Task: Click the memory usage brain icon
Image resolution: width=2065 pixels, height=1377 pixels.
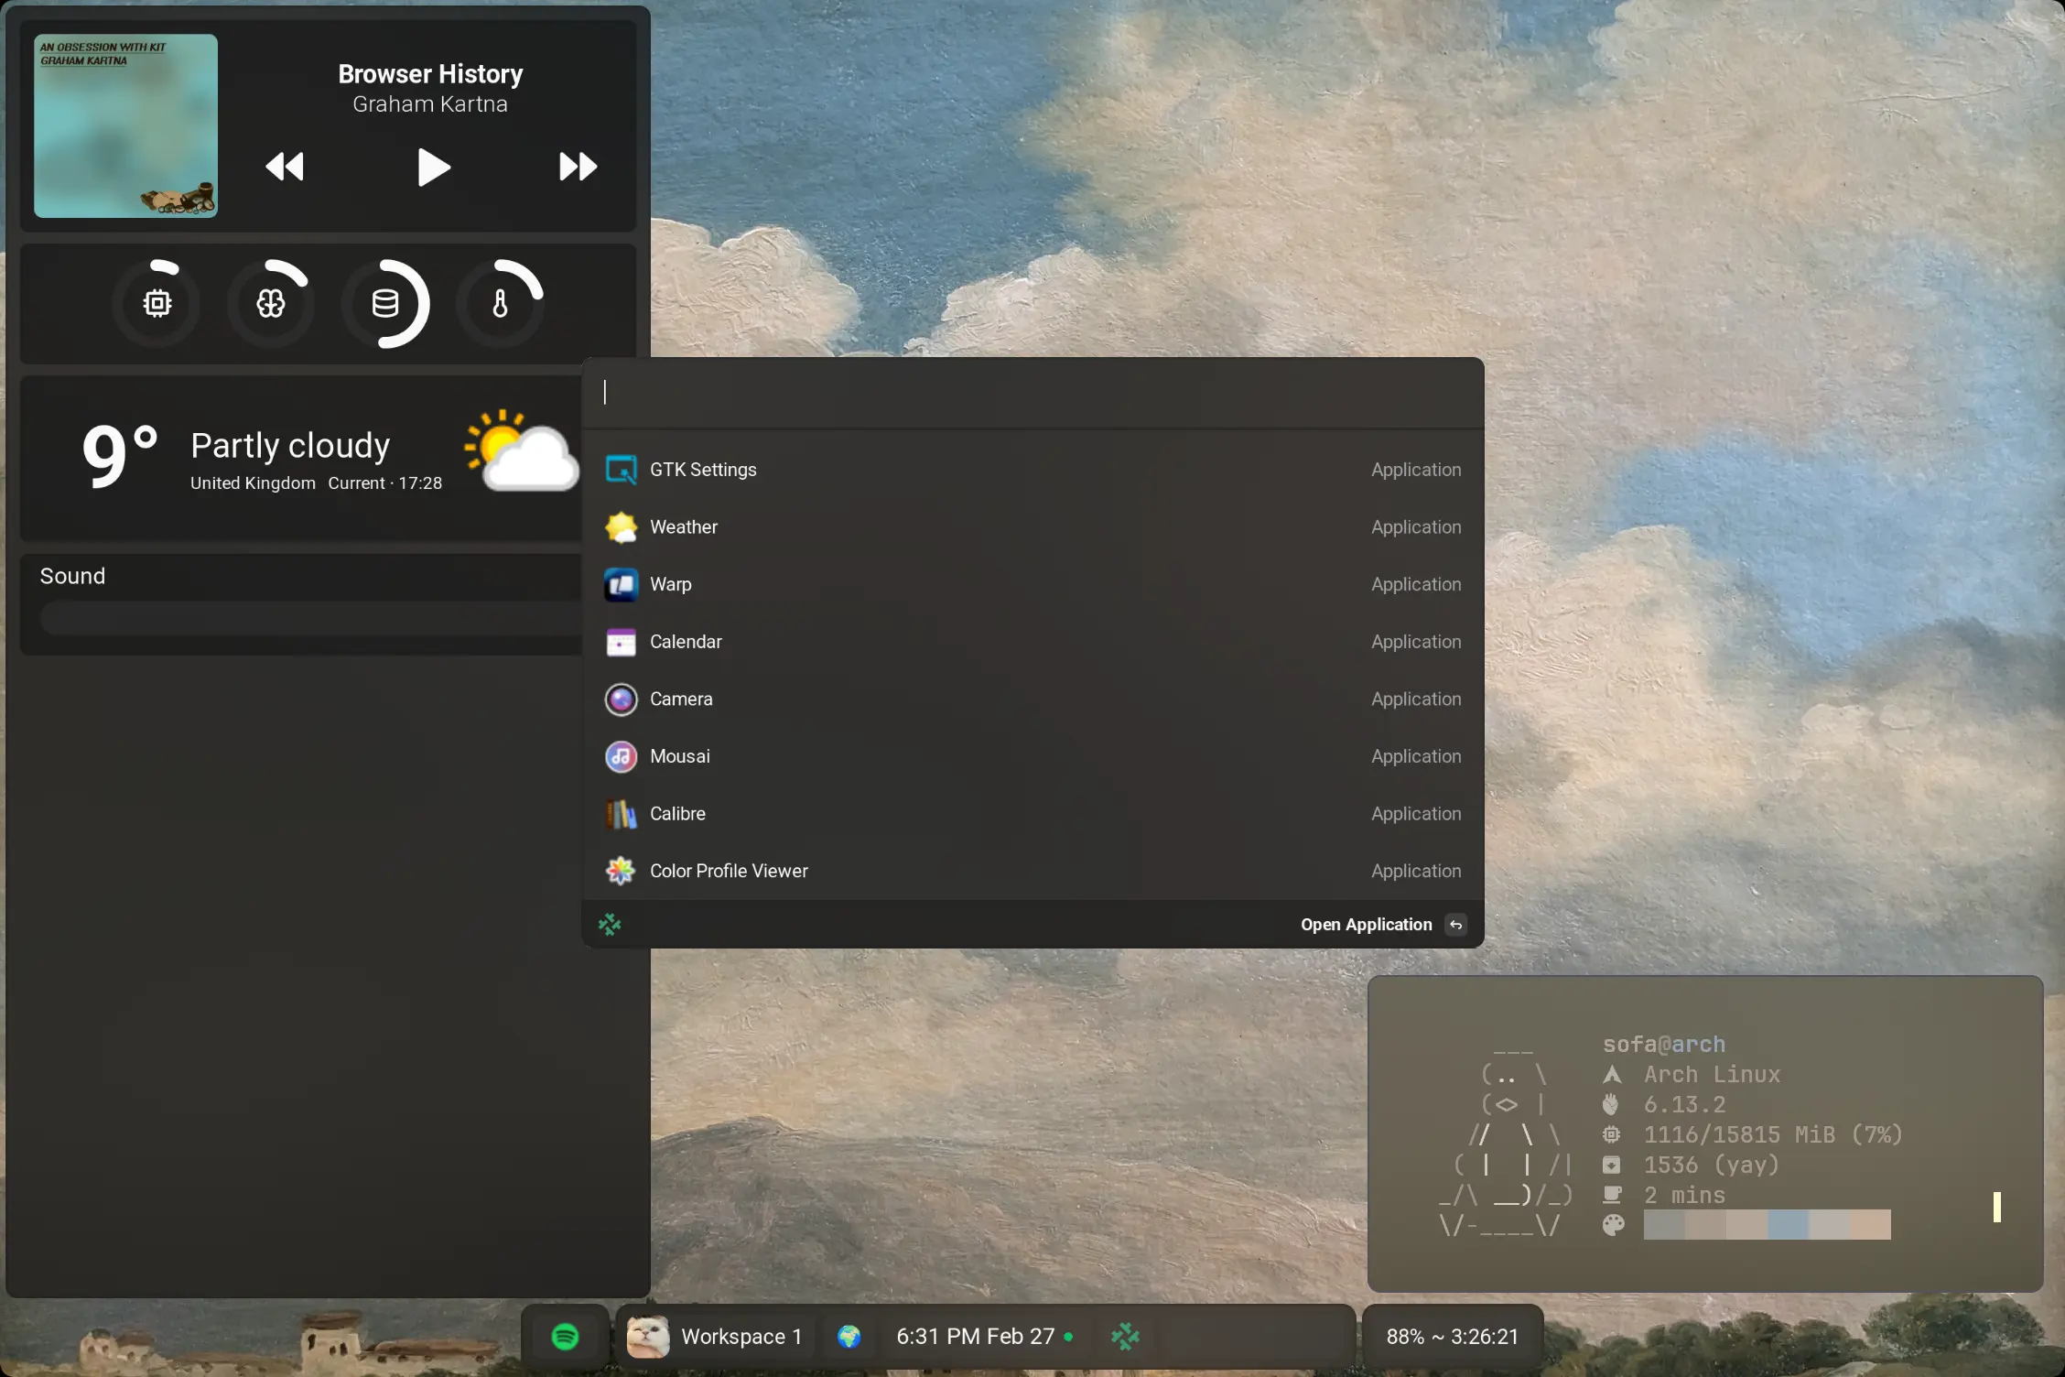Action: (x=271, y=303)
